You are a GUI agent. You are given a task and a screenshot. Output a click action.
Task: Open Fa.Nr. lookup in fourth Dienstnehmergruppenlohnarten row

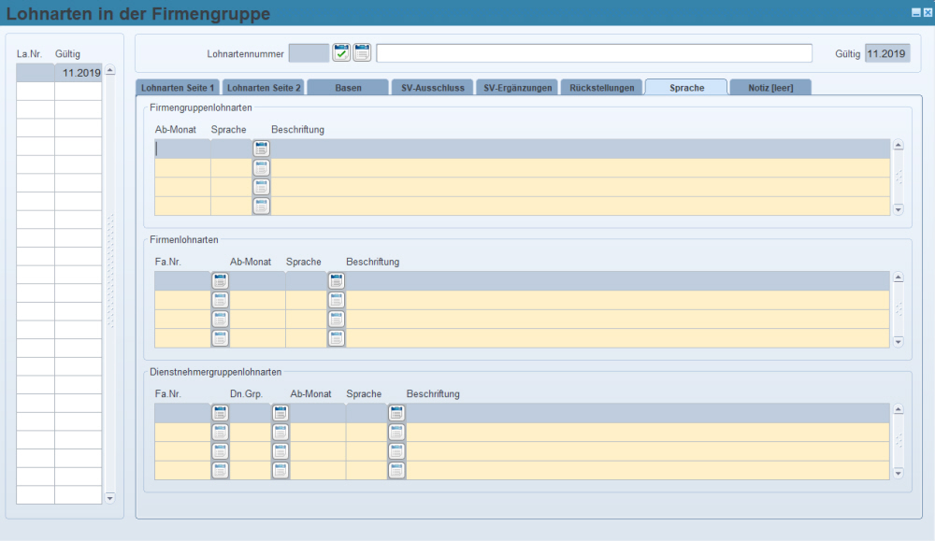[220, 470]
